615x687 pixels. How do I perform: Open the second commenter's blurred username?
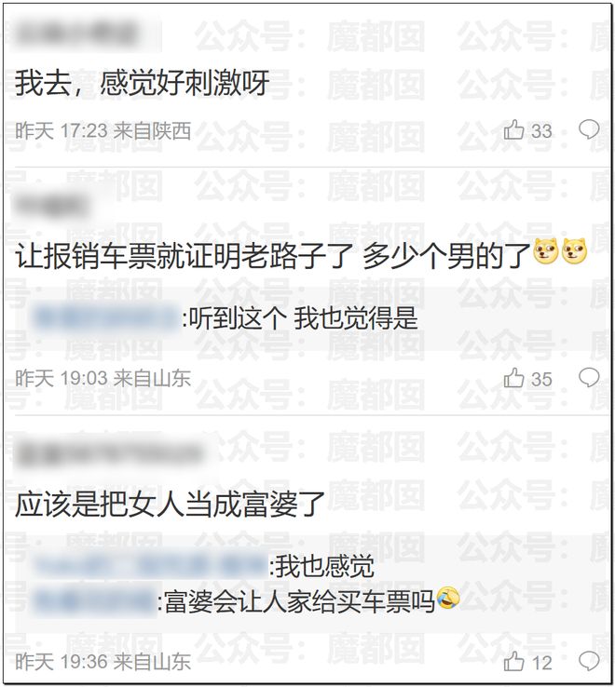[52, 206]
